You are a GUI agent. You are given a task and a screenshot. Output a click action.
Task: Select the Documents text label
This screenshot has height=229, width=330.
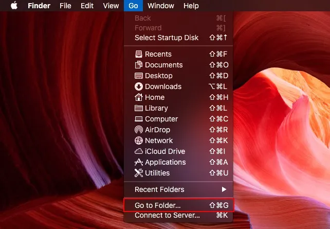click(x=164, y=65)
